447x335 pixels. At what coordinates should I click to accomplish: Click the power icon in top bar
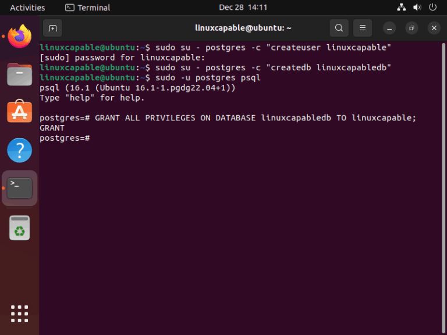[432, 8]
